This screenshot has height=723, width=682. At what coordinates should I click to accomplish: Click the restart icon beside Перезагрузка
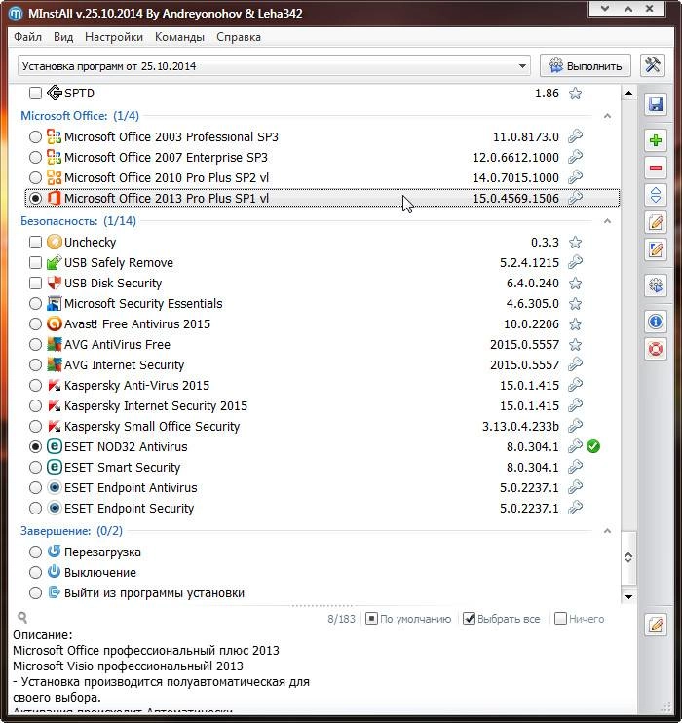coord(54,551)
